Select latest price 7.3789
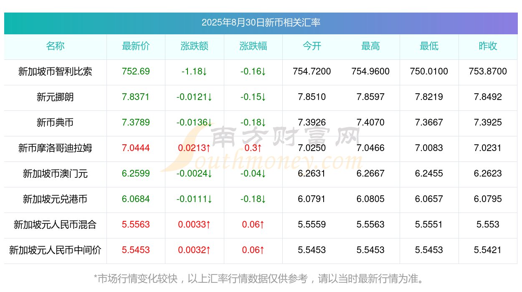 [x=136, y=123]
